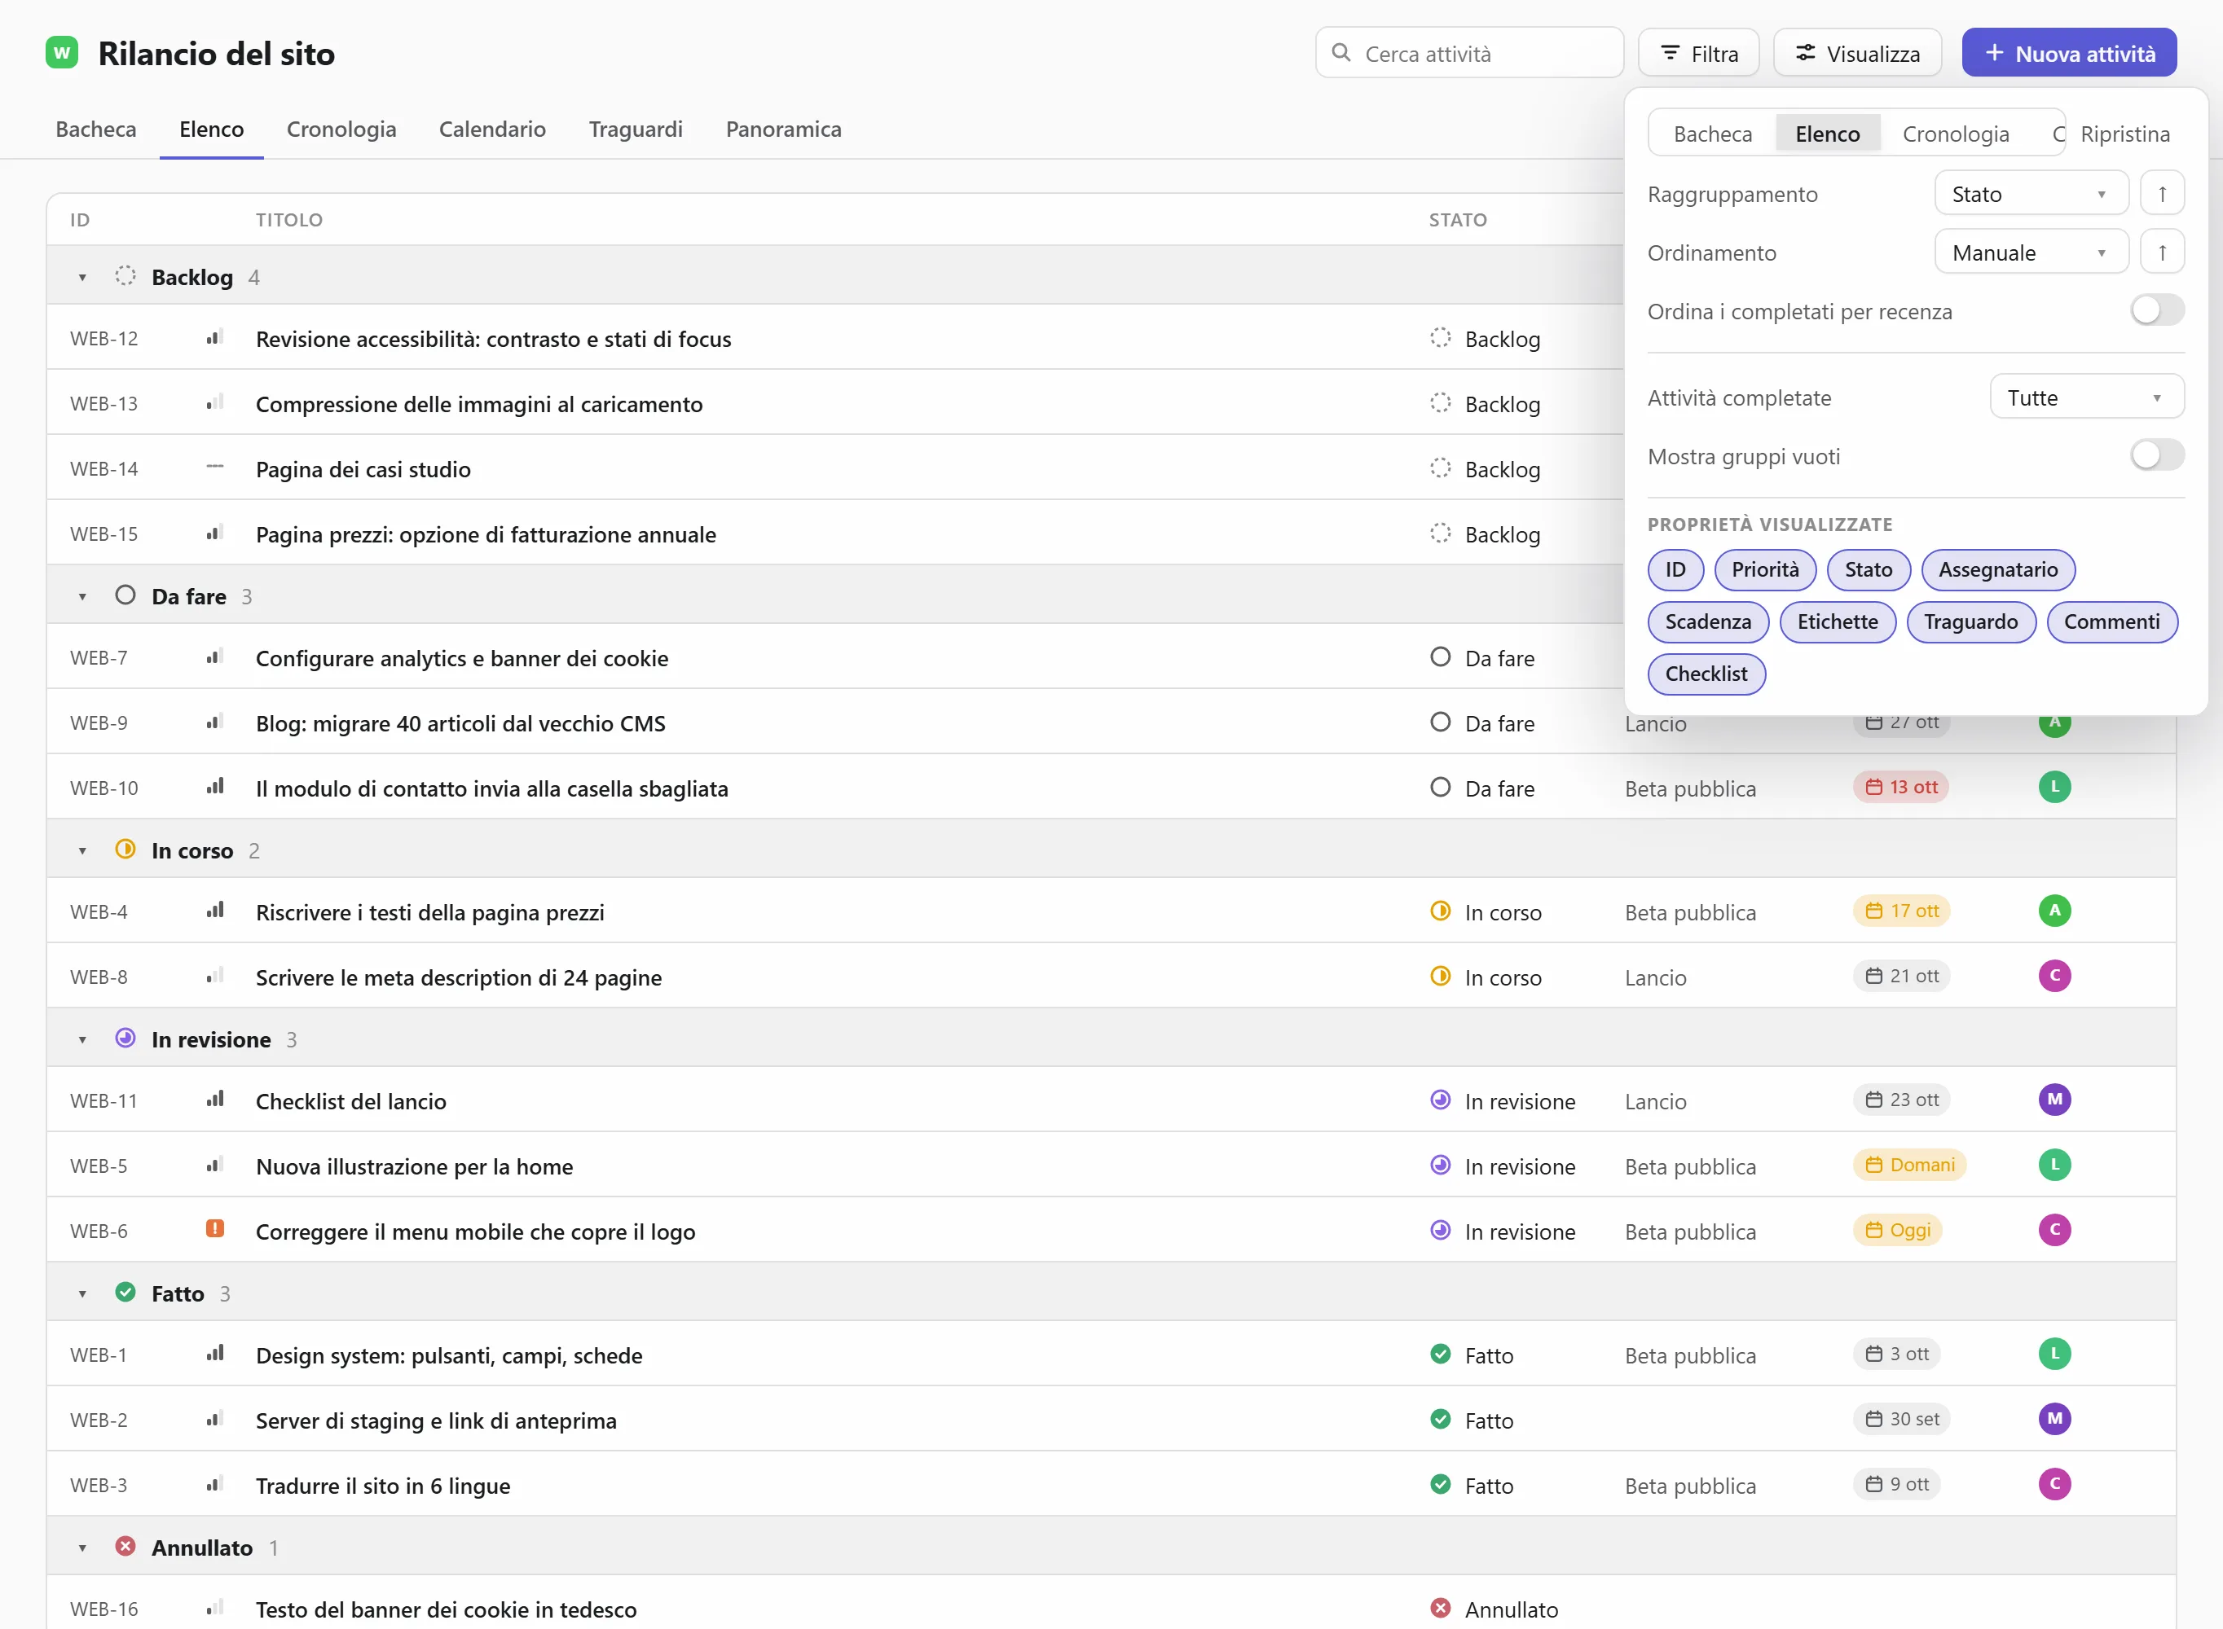Toggle the Checklist property chip
Image resolution: width=2223 pixels, height=1629 pixels.
coord(1706,674)
